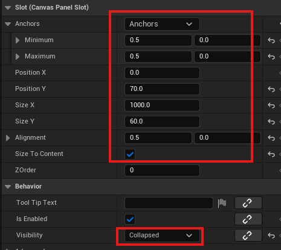Reset Alignment to default arrow icon

[271, 138]
